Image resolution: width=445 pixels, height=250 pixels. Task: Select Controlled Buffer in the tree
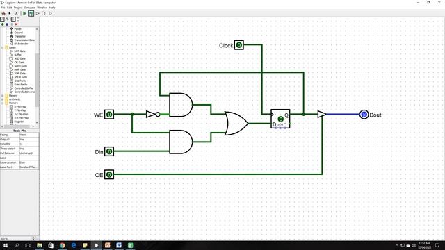[24, 88]
